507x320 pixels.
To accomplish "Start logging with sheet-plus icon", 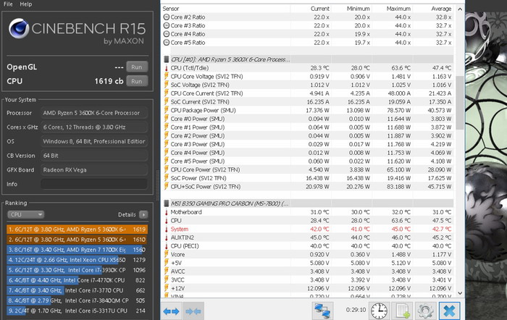I will 402,311.
